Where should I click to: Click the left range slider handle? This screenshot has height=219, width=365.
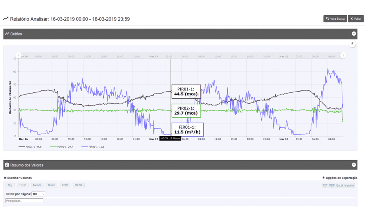pyautogui.click(x=19, y=55)
